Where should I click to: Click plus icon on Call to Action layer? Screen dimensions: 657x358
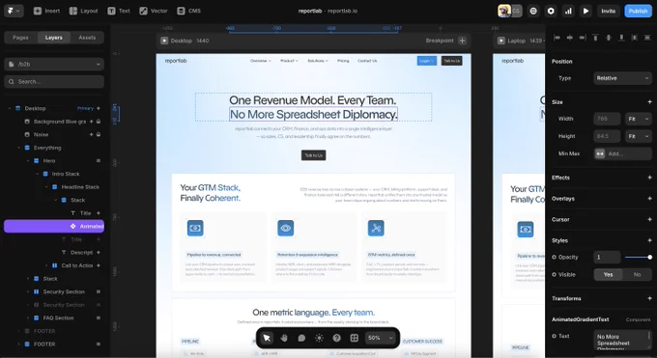point(99,265)
